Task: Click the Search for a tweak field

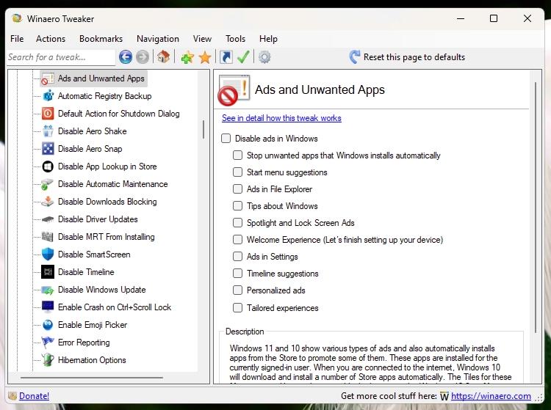Action: point(61,57)
